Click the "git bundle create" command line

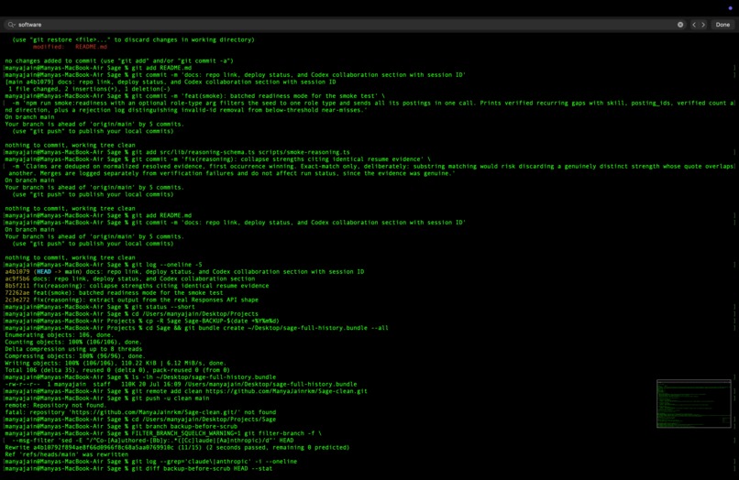(196, 328)
